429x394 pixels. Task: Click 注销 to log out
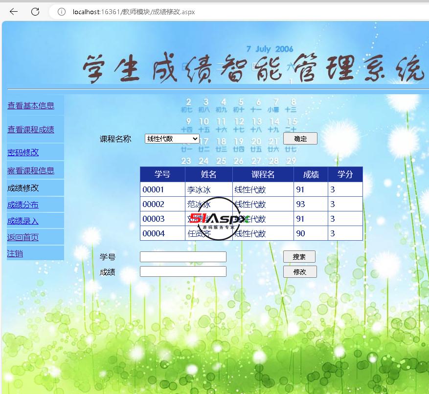pos(15,253)
